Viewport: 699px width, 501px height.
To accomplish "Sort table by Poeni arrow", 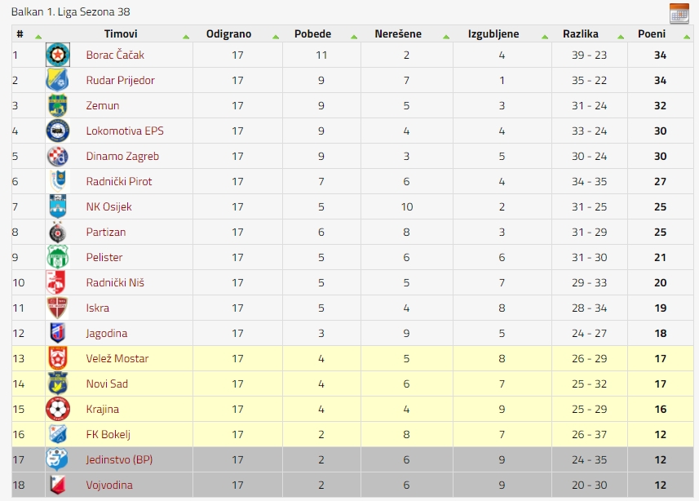I will [687, 37].
